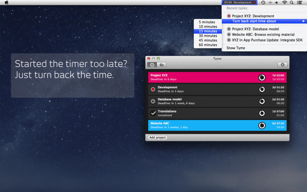Select the 45 minutes option
Screen dimensions: 307x192
(208, 40)
